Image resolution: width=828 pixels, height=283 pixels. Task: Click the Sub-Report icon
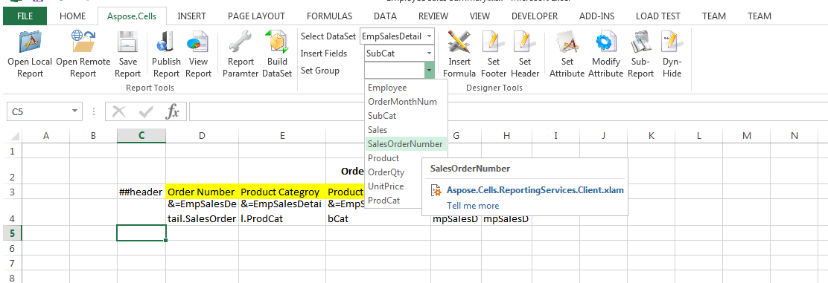click(640, 42)
